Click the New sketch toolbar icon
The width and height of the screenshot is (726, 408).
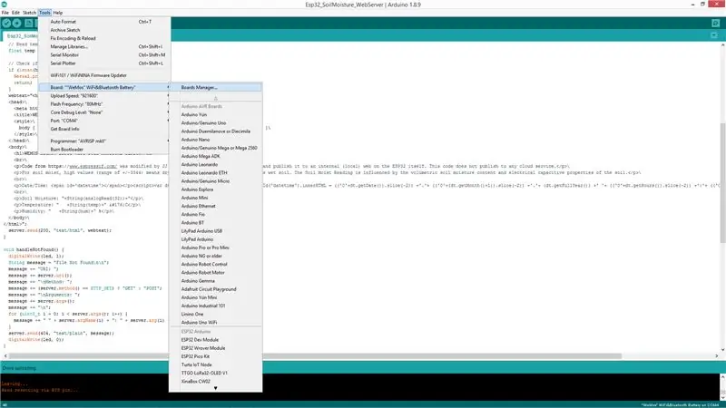(x=29, y=24)
